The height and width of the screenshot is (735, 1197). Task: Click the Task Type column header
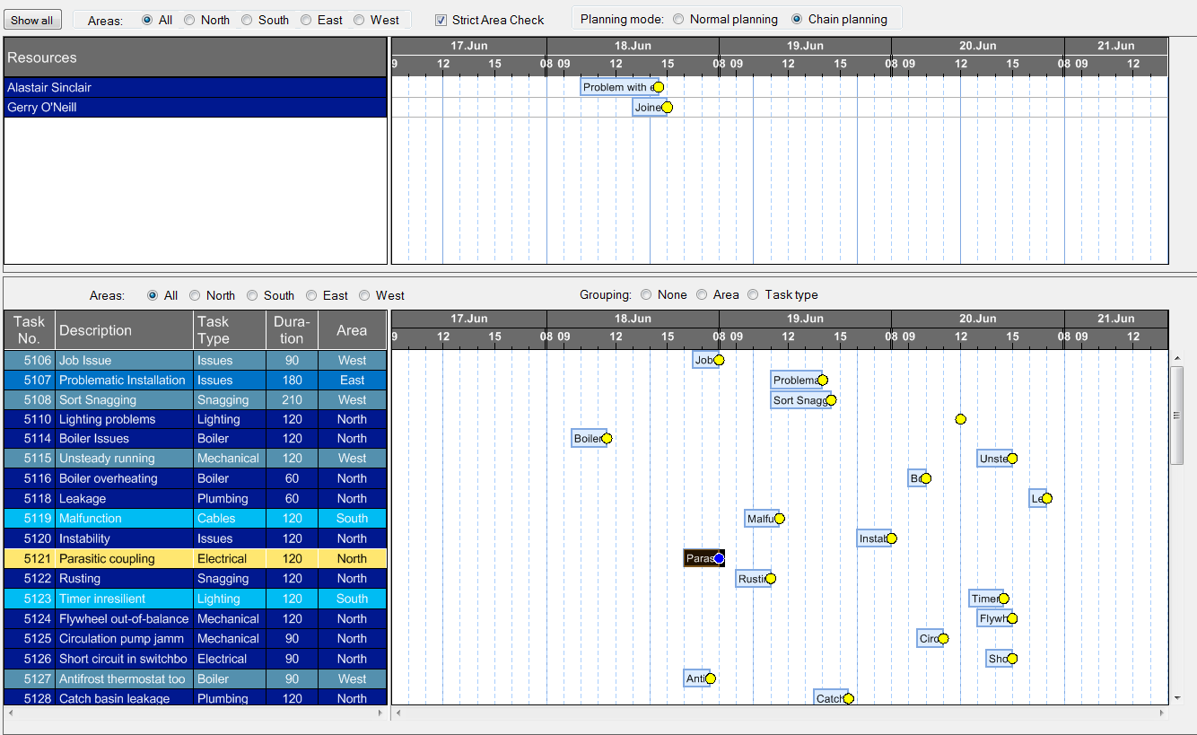click(229, 329)
